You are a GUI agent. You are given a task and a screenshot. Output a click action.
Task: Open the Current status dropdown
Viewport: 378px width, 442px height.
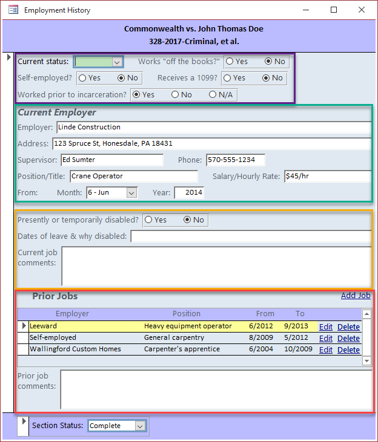coord(117,62)
